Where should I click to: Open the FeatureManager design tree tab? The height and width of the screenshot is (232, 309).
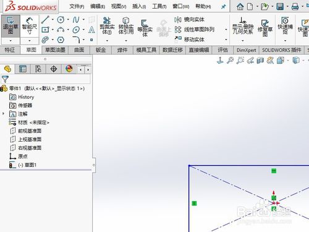[7, 69]
